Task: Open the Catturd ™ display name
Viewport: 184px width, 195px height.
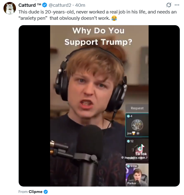Action: tap(30, 5)
